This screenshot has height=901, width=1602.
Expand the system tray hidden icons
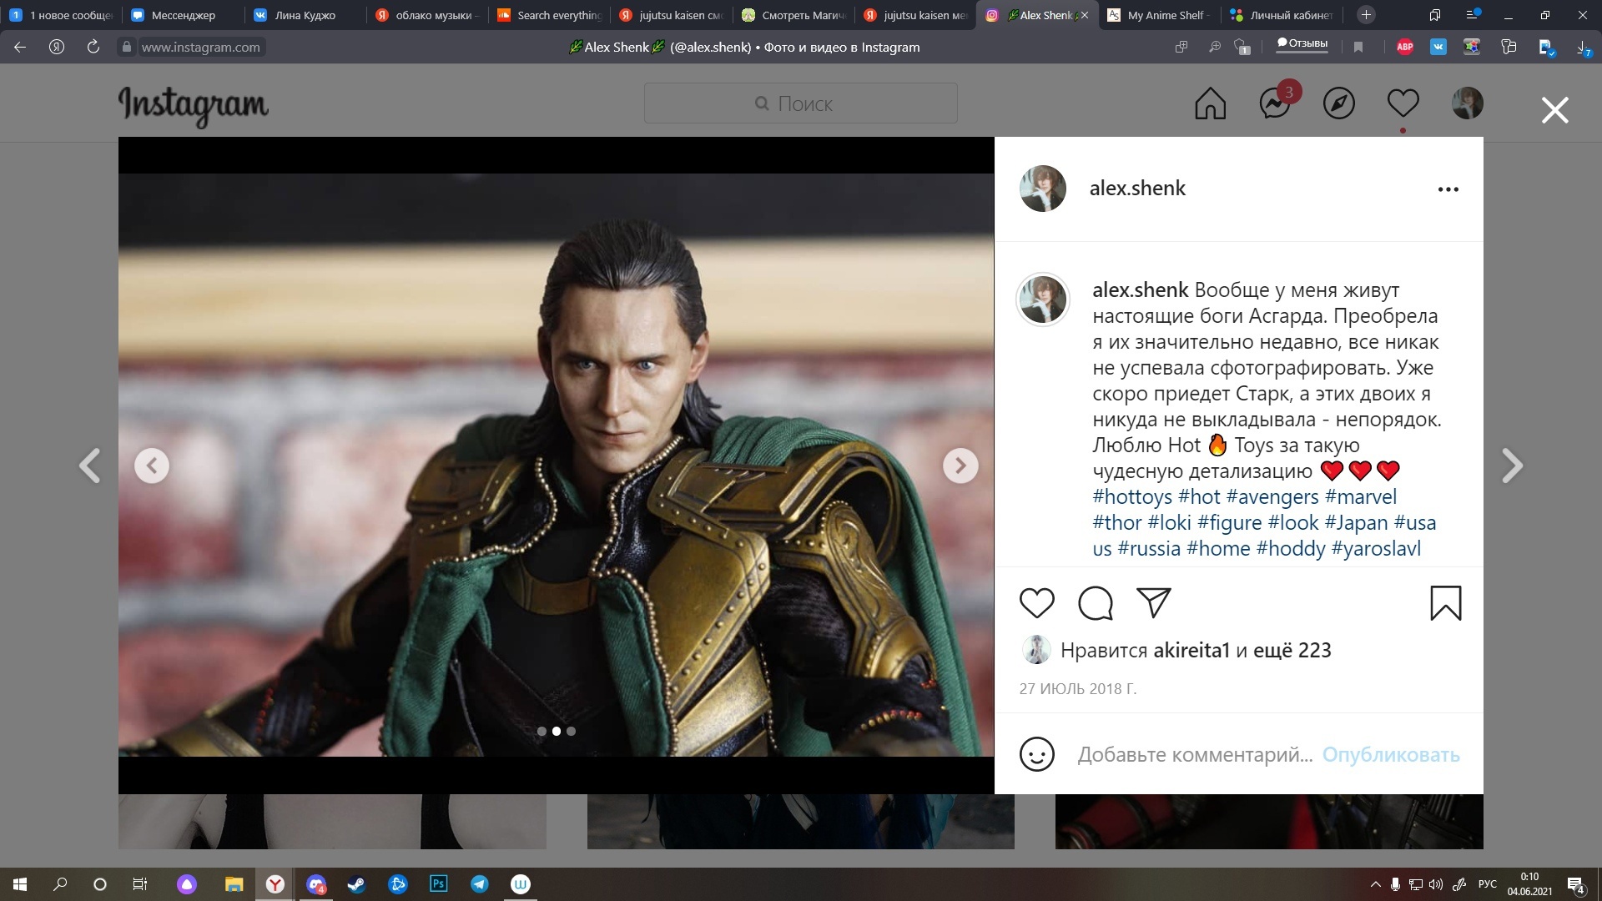coord(1375,884)
